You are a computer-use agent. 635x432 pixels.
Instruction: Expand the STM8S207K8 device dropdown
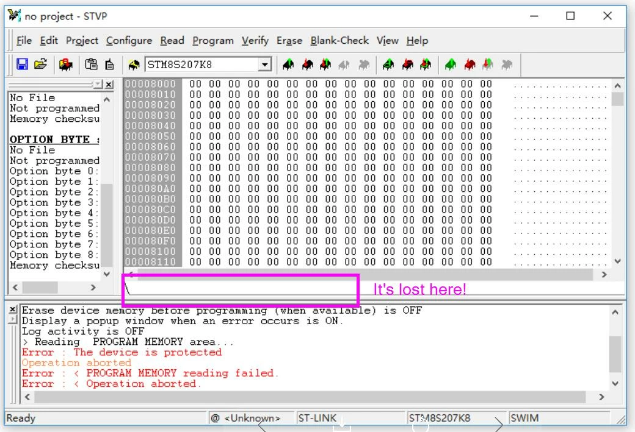(x=264, y=65)
